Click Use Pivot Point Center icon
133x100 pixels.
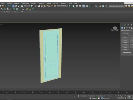(x=32, y=6)
